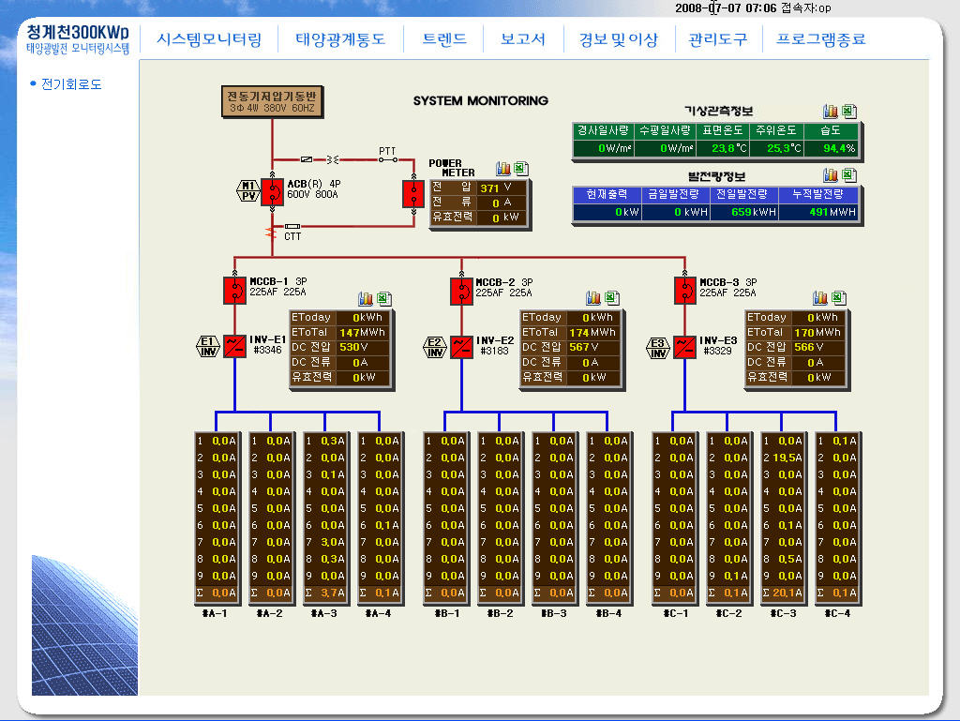This screenshot has width=960, height=721.
Task: Click the INV-E1 inverter symbol
Action: pos(234,345)
